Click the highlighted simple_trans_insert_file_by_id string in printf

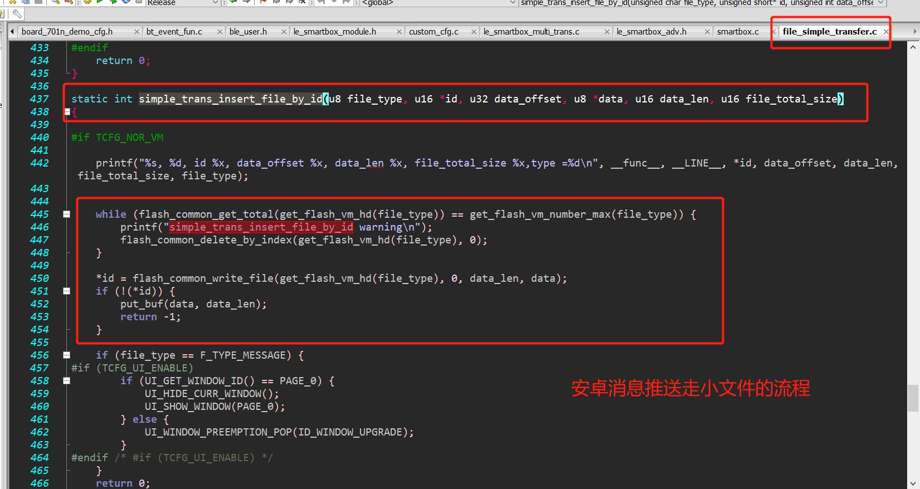(261, 227)
